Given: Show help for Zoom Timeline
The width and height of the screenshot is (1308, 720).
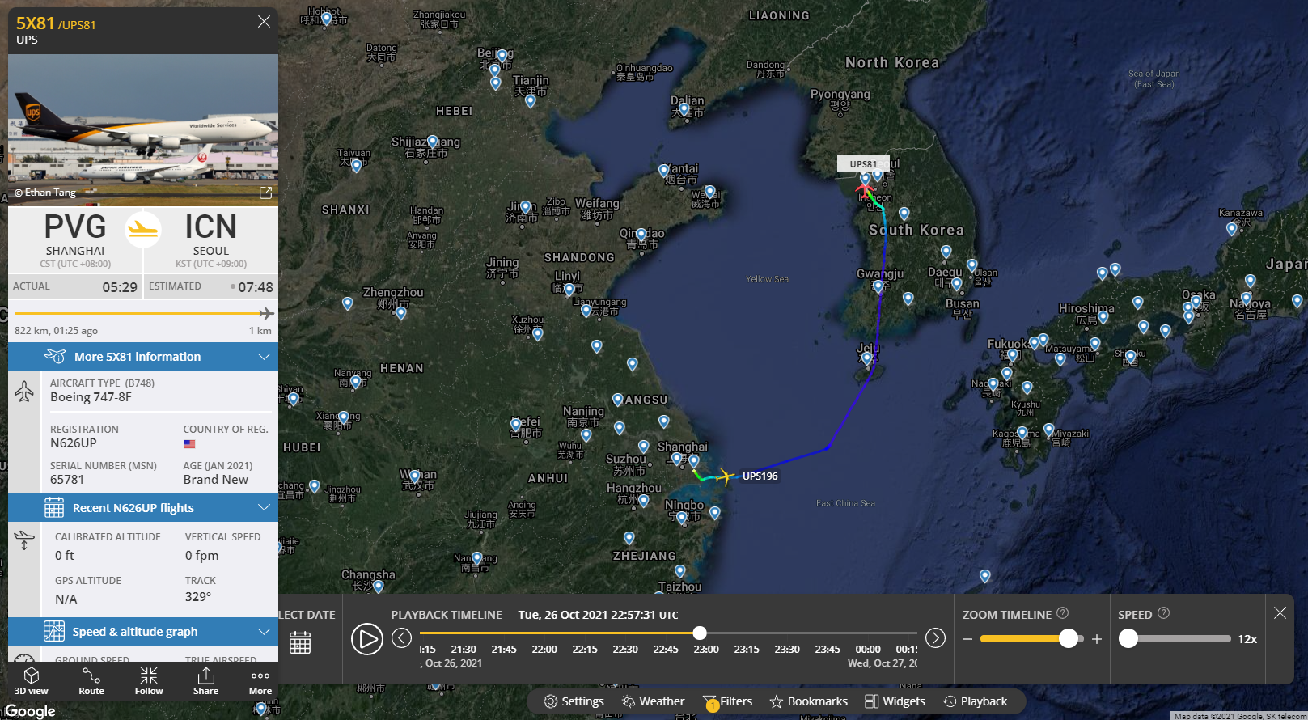Looking at the screenshot, I should pos(1063,613).
